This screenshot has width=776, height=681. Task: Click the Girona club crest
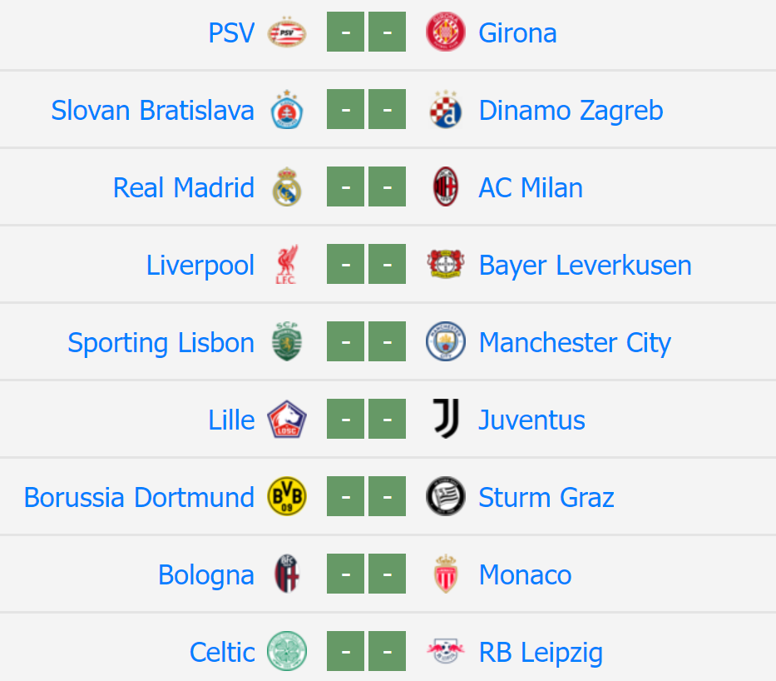click(445, 33)
